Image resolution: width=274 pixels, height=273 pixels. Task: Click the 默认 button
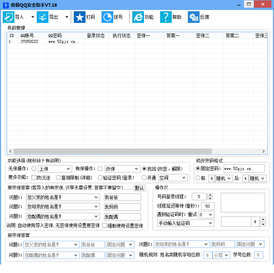pyautogui.click(x=140, y=188)
